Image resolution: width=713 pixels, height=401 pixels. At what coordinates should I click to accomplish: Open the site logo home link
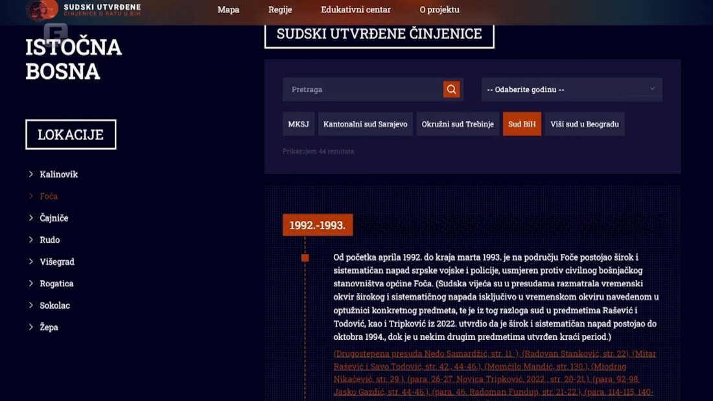point(84,10)
